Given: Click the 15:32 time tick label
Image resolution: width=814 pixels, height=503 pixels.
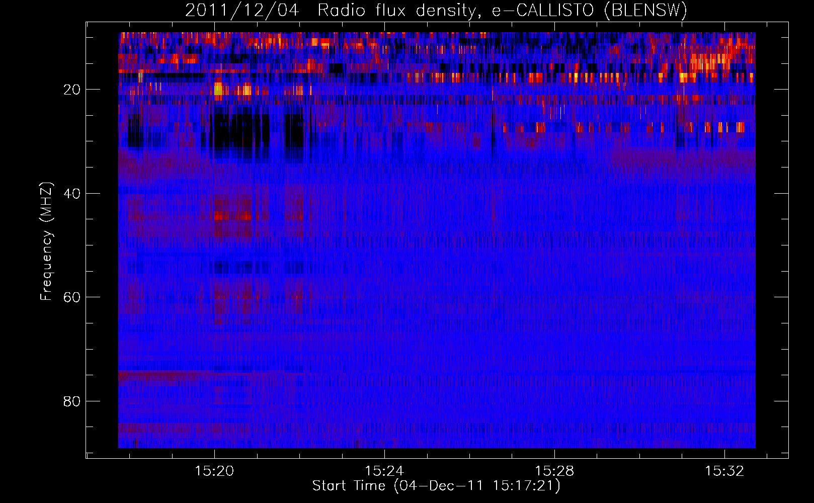Looking at the screenshot, I should (724, 471).
